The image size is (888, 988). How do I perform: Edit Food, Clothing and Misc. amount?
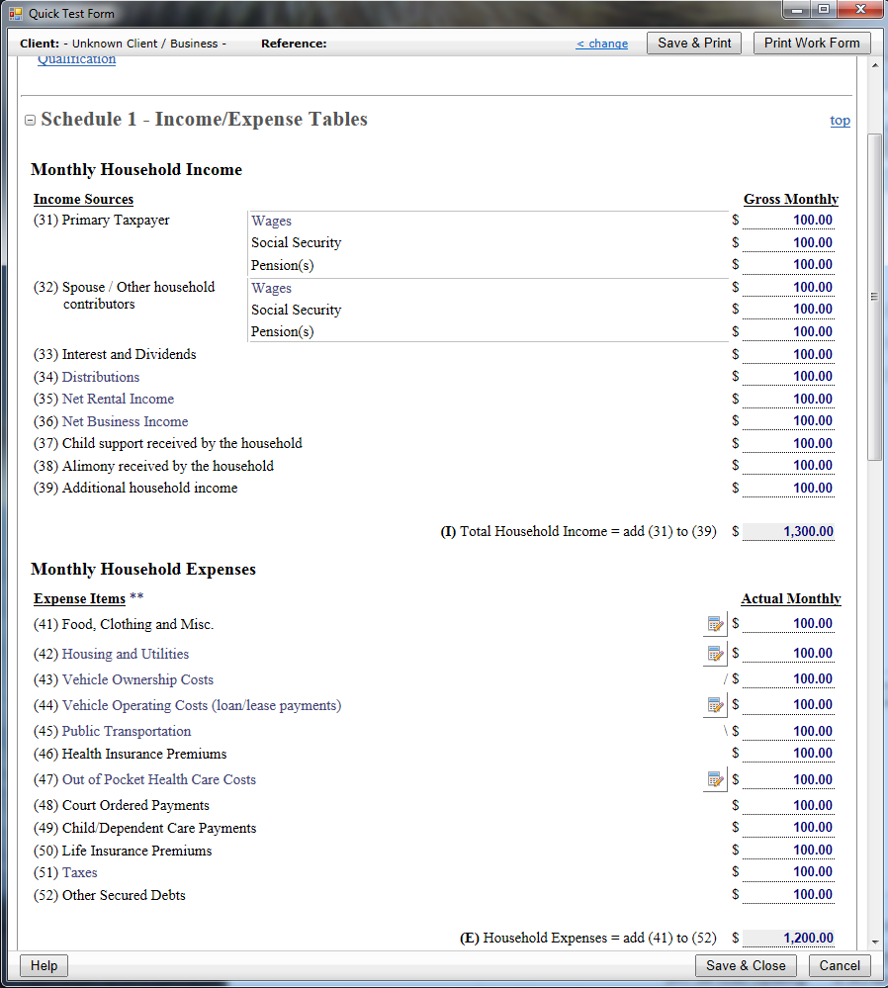point(788,624)
